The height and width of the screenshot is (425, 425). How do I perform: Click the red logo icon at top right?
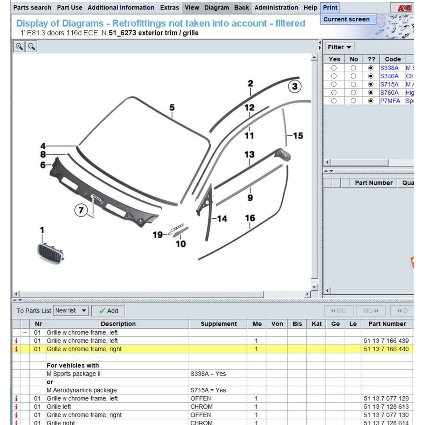click(404, 8)
